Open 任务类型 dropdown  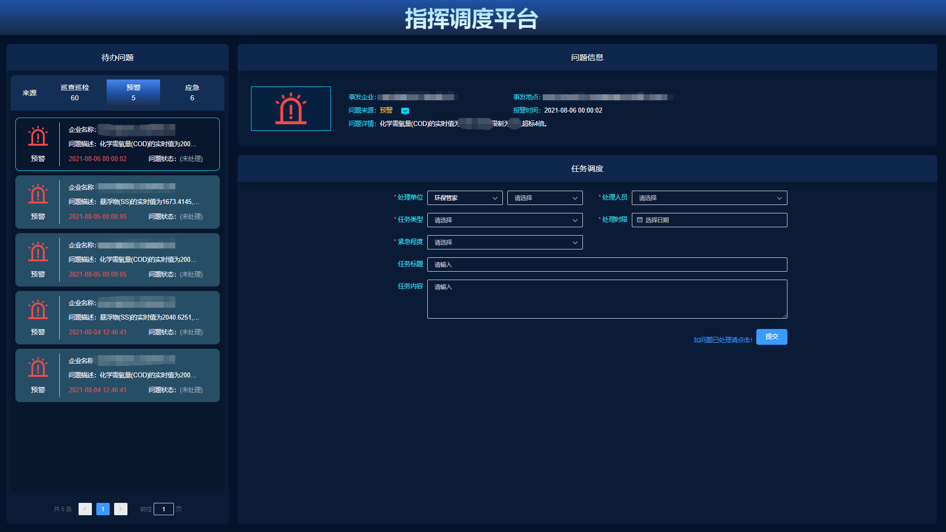coord(505,220)
